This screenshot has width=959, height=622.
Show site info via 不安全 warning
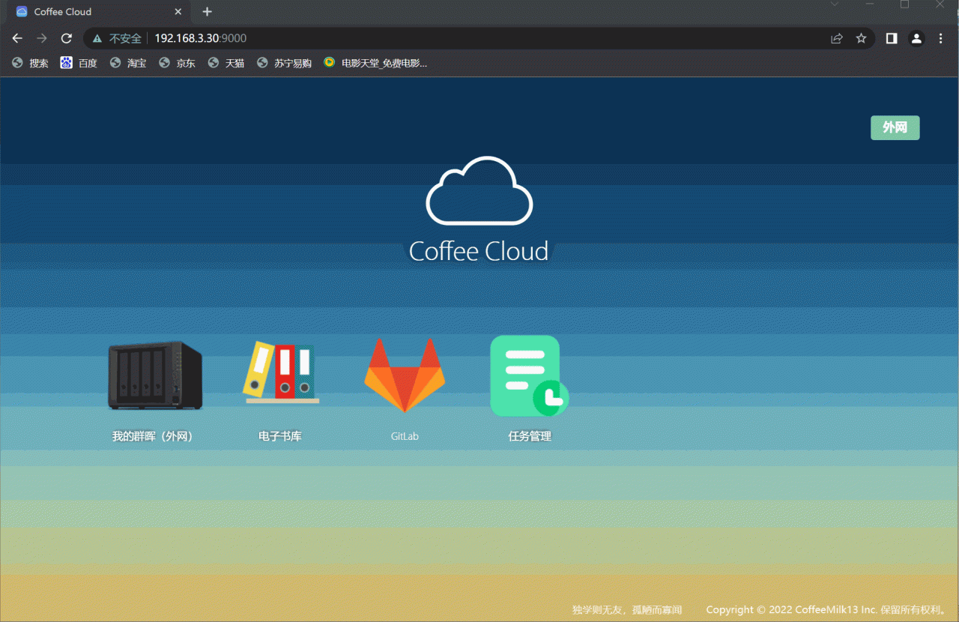tap(118, 38)
